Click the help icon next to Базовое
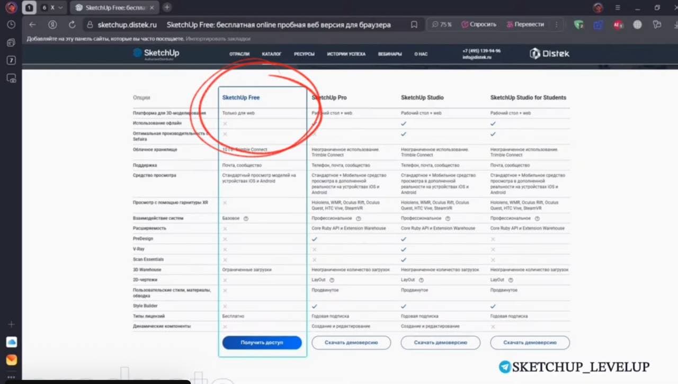This screenshot has height=384, width=678. (x=246, y=218)
